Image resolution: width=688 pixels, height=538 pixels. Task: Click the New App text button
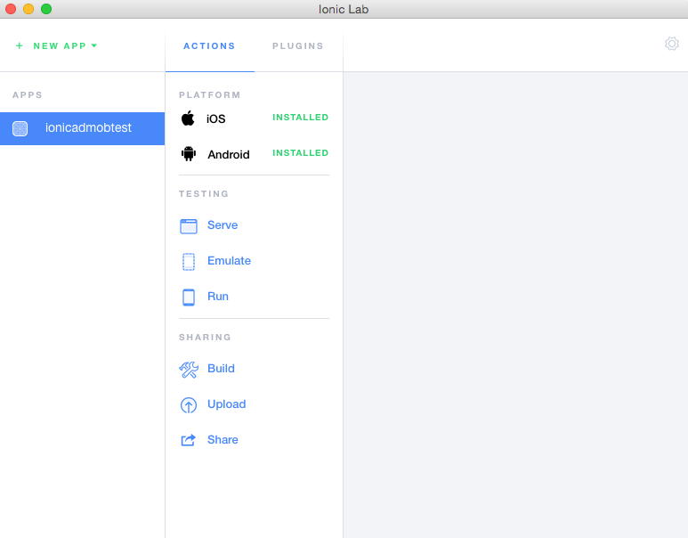60,45
